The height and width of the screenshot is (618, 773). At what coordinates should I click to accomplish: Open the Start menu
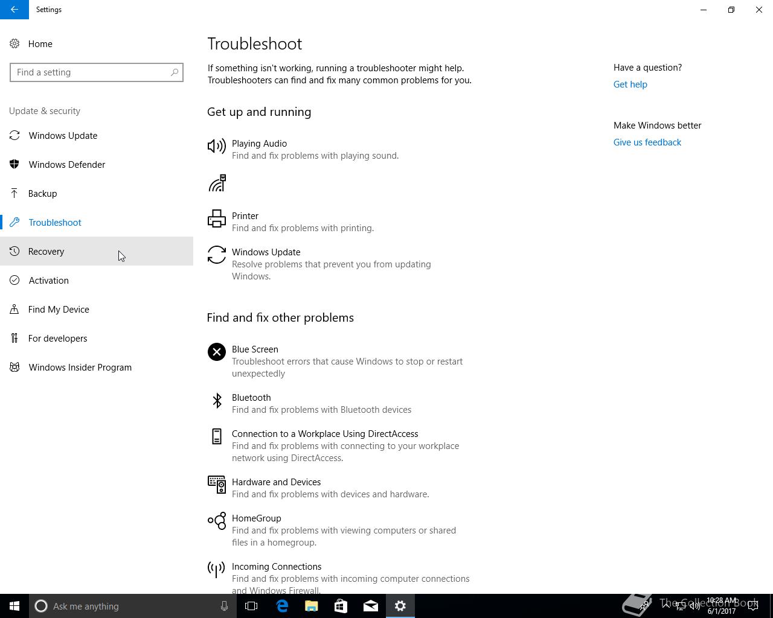[x=14, y=606]
